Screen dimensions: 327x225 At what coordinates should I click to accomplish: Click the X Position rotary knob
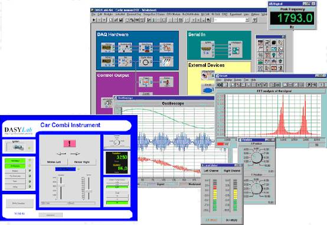click(x=257, y=157)
